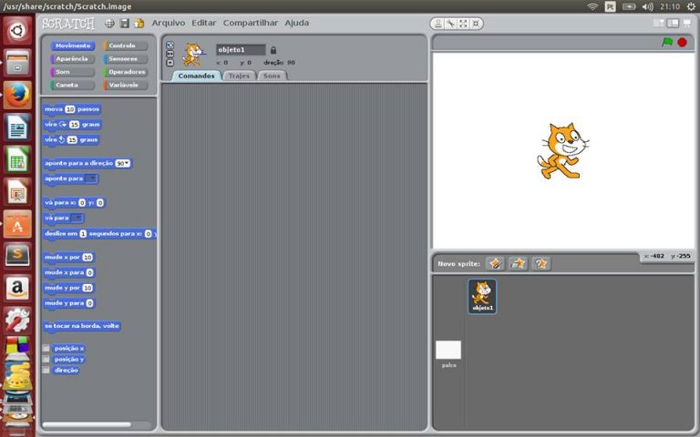Open Firefox from the Ubuntu dock
Image resolution: width=700 pixels, height=437 pixels.
click(x=17, y=95)
